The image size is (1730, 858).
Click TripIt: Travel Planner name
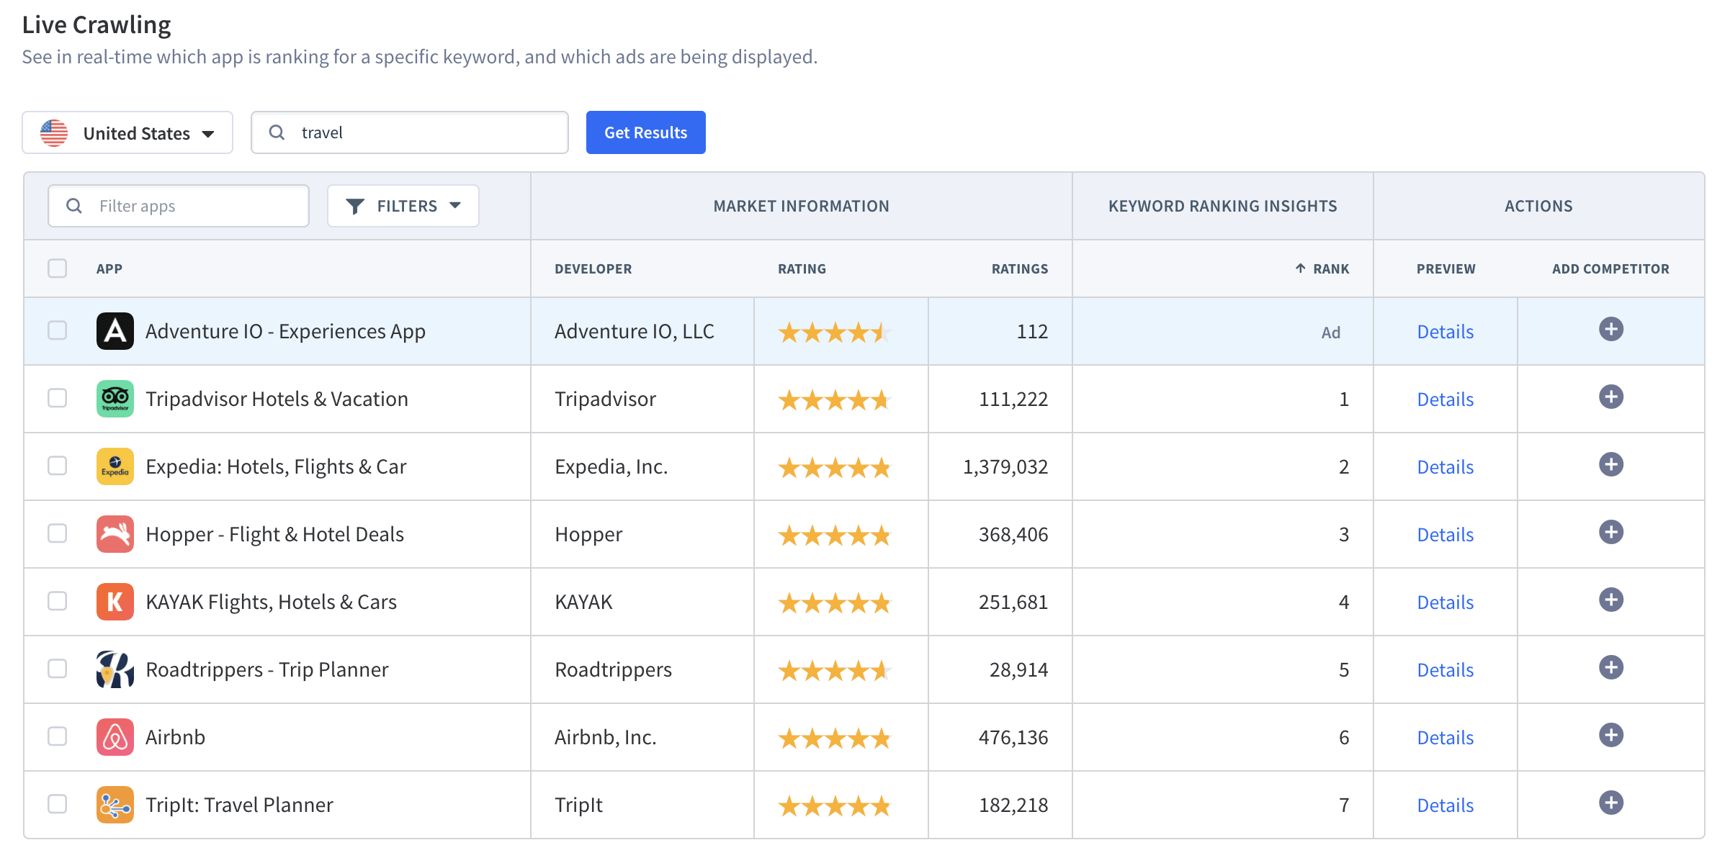(240, 805)
